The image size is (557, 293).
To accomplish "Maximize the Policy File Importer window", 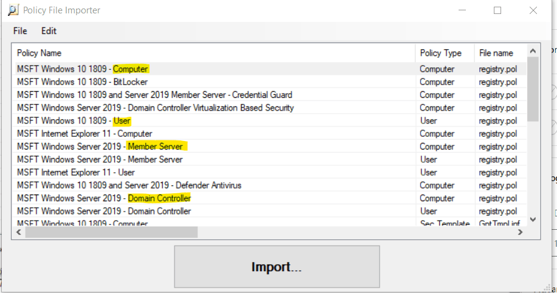I will point(497,10).
